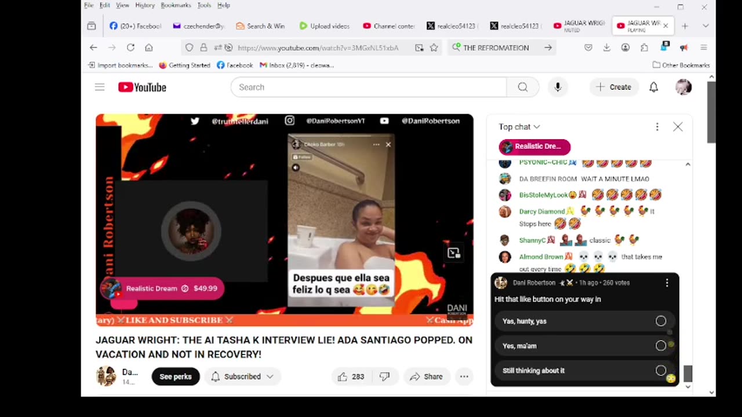Switch to the Upload videos tab
The width and height of the screenshot is (742, 417).
(325, 26)
